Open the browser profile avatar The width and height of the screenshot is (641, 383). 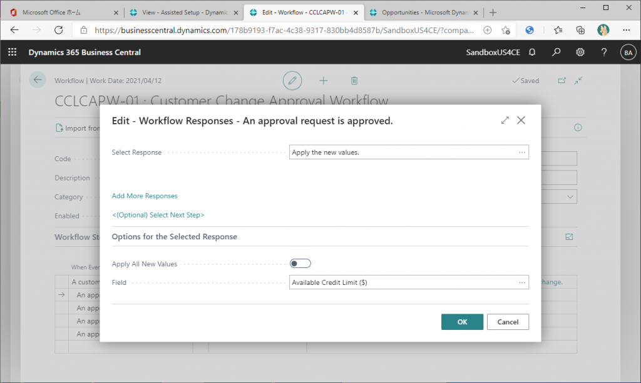click(x=603, y=30)
